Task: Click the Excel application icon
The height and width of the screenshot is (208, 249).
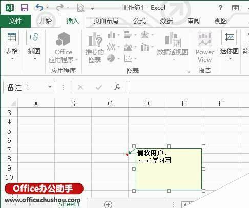Action: [10, 8]
